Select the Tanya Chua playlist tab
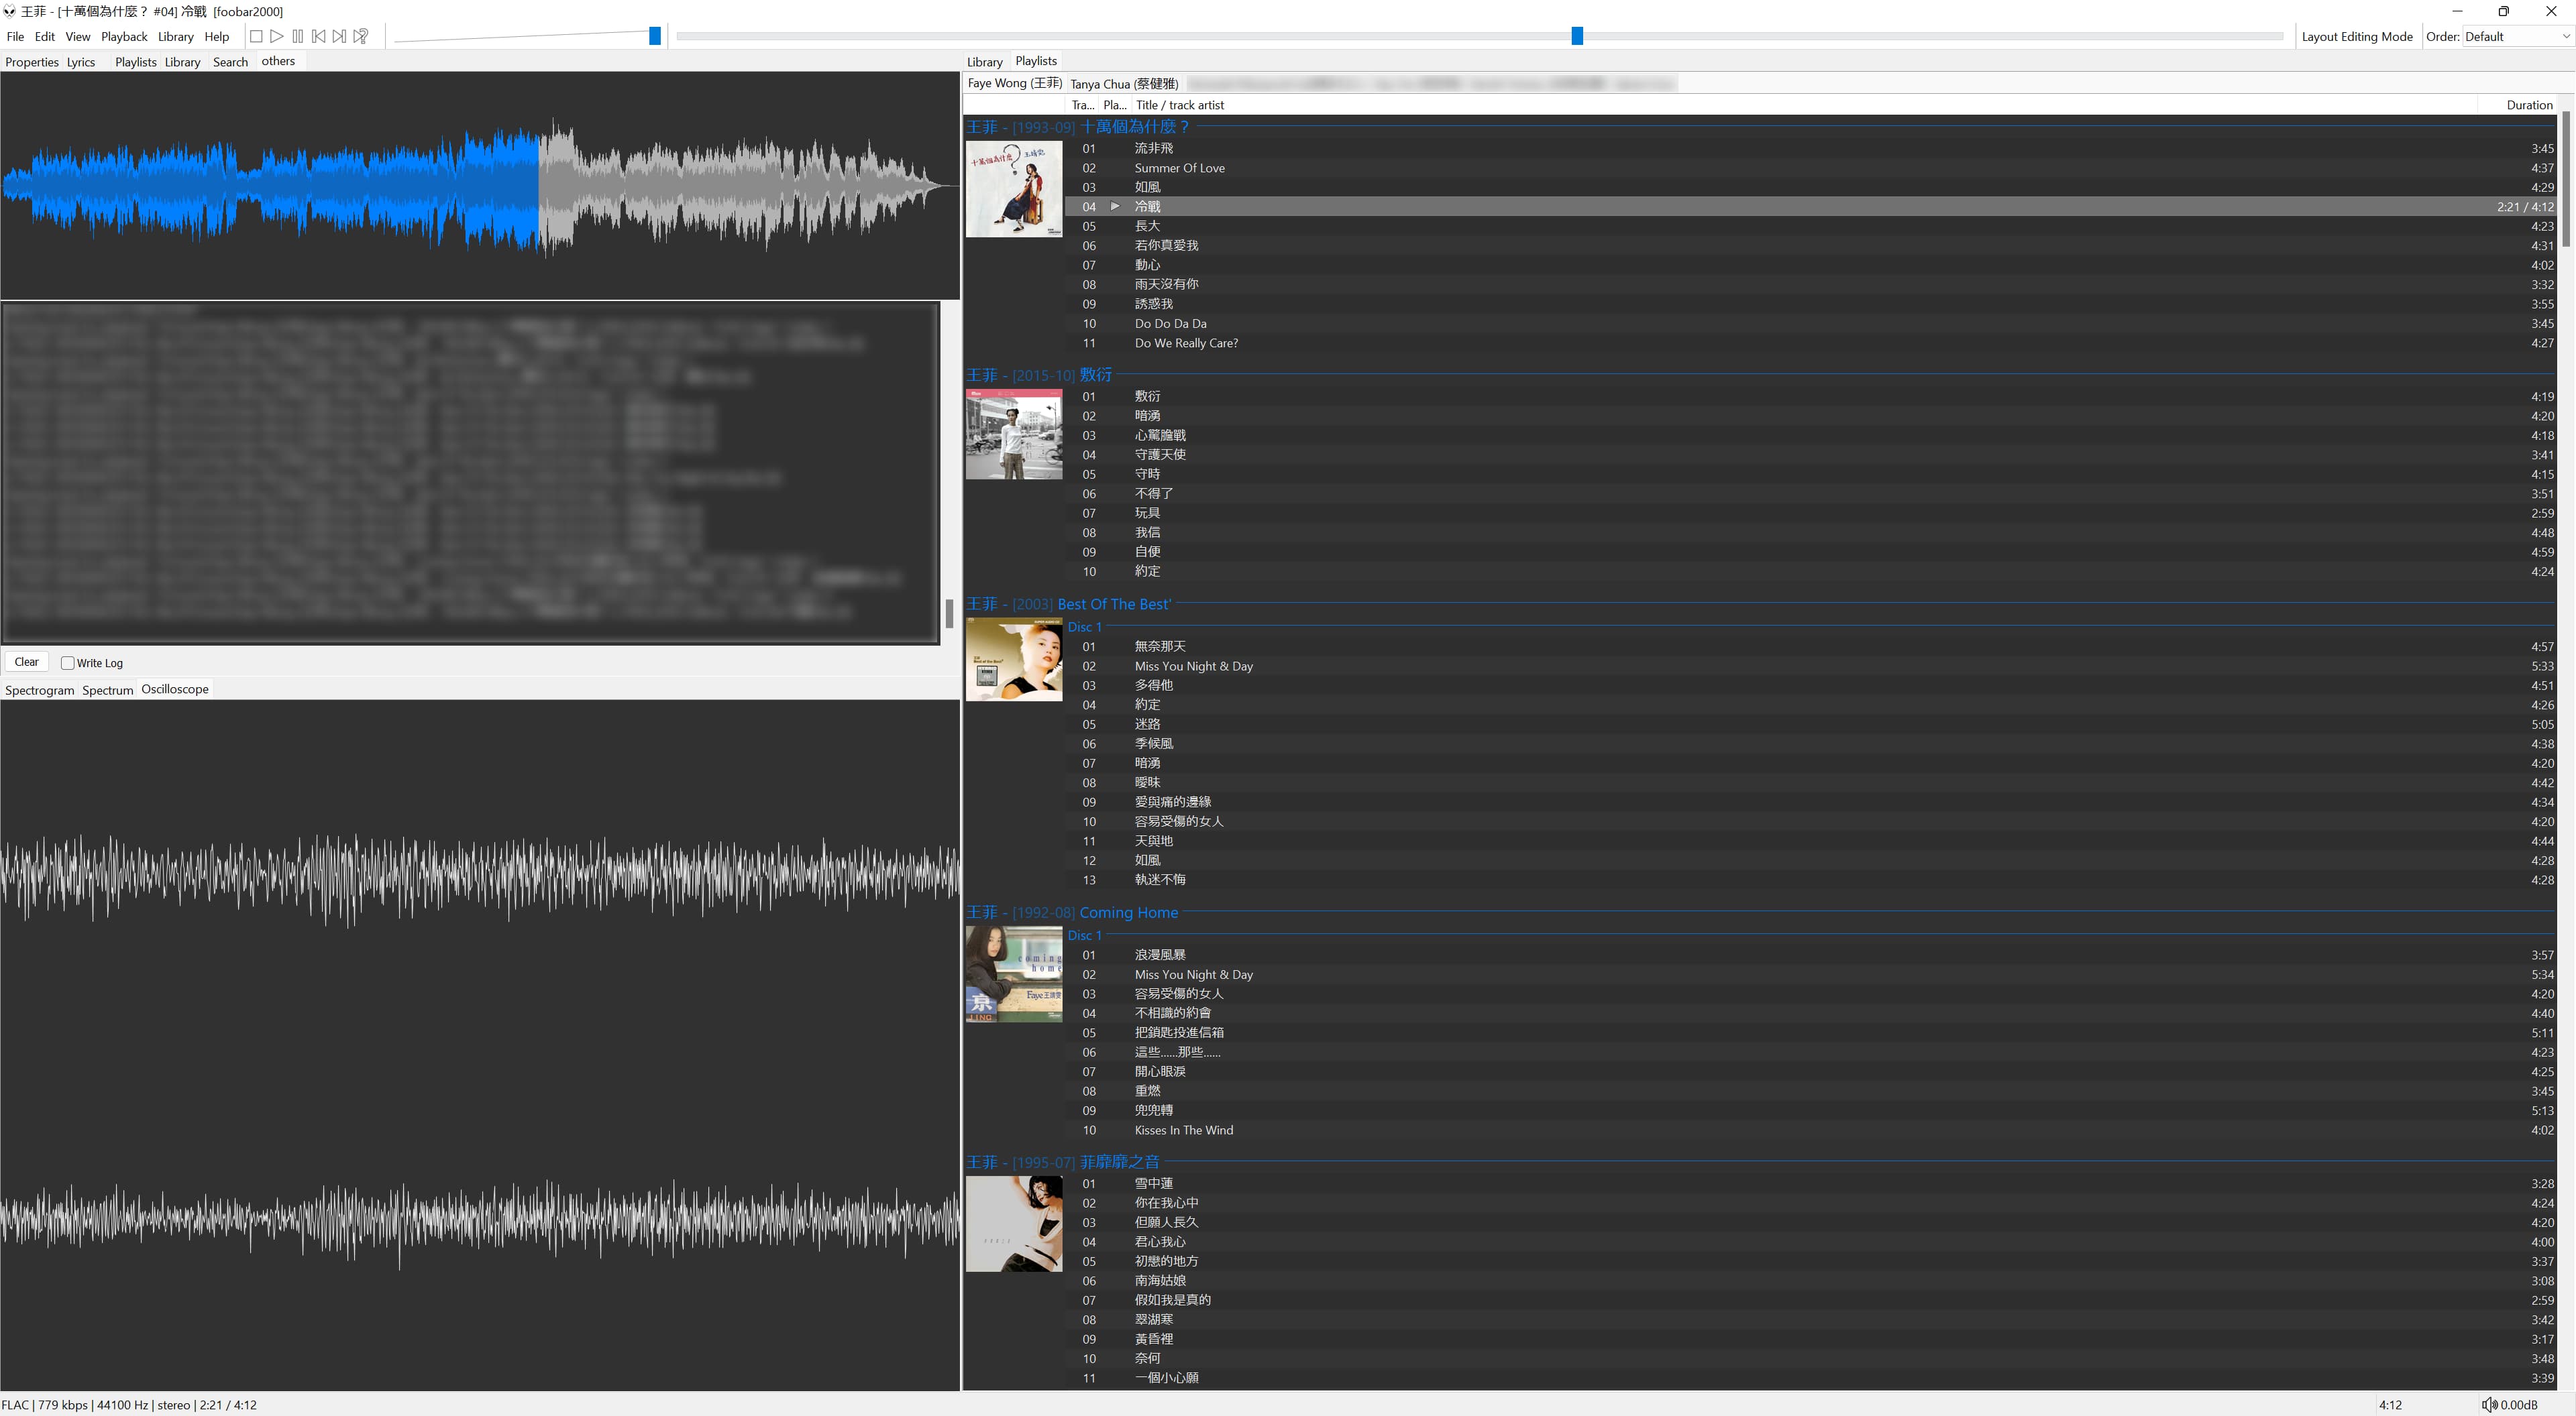The height and width of the screenshot is (1416, 2576). [x=1124, y=84]
